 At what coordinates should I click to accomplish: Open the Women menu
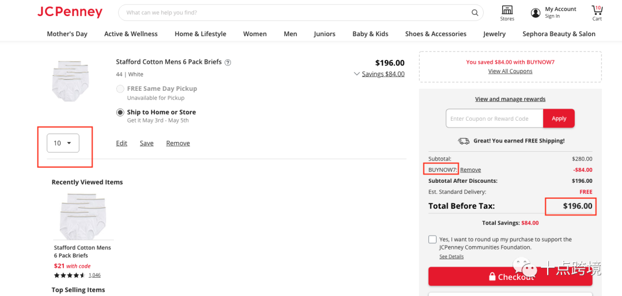tap(255, 34)
